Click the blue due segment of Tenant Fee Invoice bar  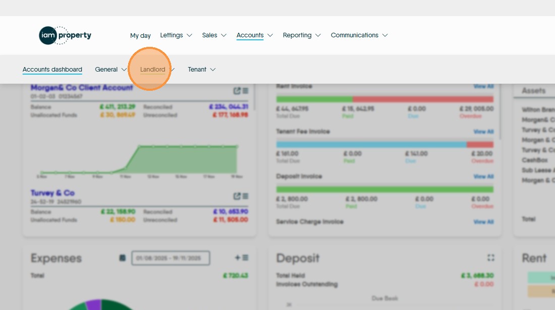click(x=371, y=144)
